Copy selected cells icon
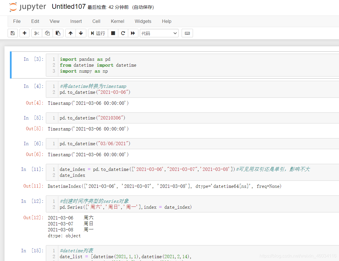The image size is (339, 261). [47, 33]
